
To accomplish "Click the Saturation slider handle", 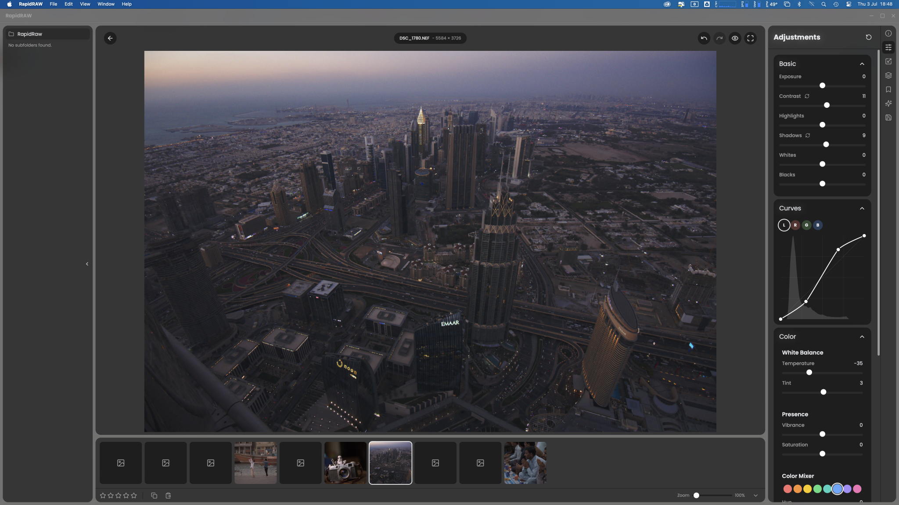I will pos(822,454).
